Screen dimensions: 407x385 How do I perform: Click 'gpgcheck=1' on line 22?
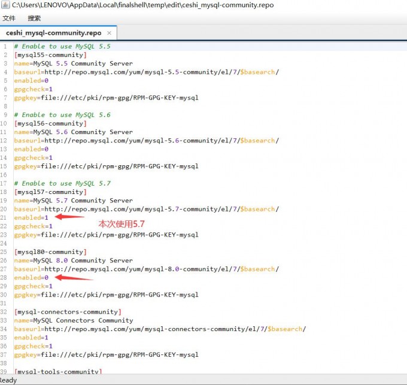[x=34, y=226]
